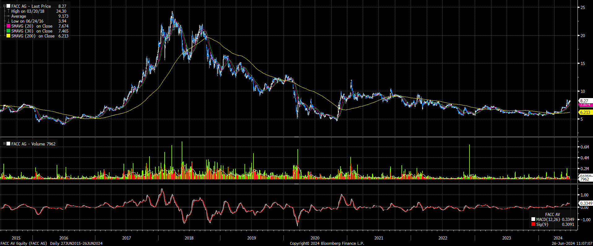The width and height of the screenshot is (593, 246).
Task: Click the yellow 6.213 axis value tag
Action: [x=586, y=112]
